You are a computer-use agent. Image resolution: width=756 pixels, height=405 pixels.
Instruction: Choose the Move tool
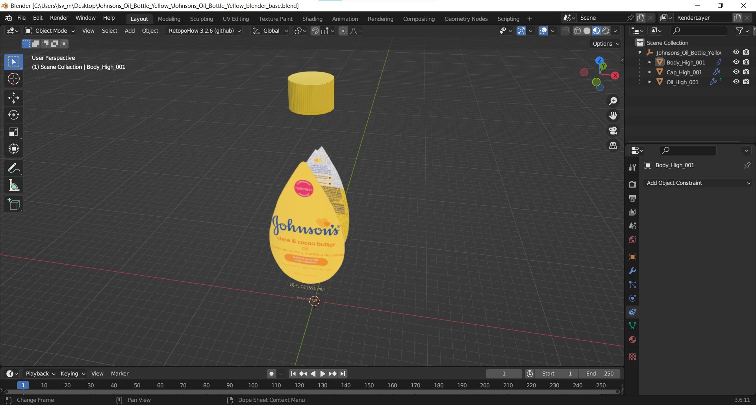[x=14, y=98]
